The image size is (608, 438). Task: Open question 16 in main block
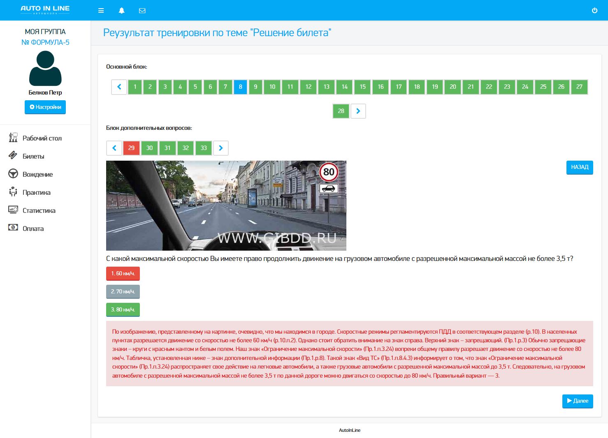pyautogui.click(x=381, y=87)
